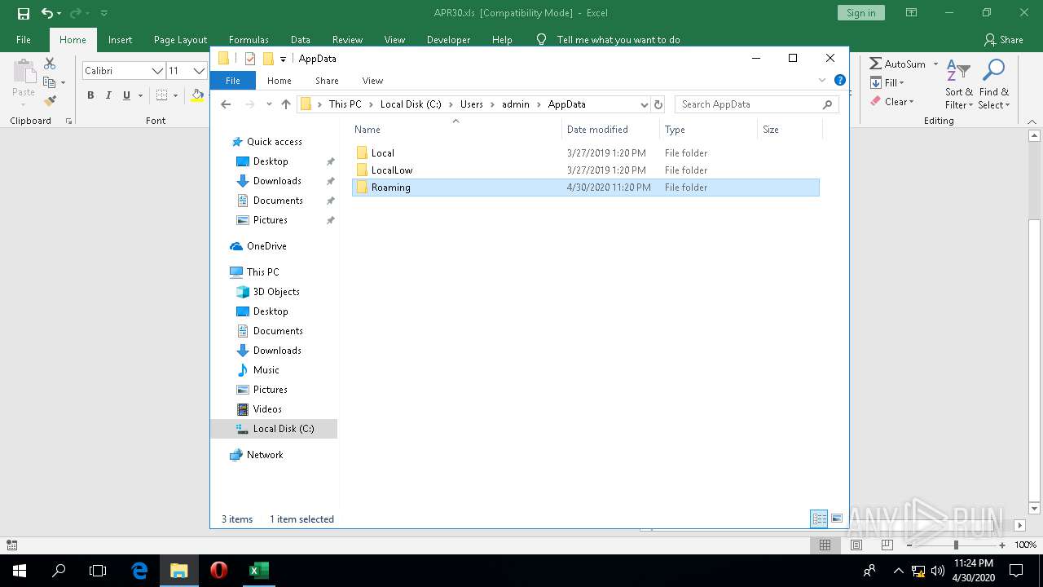Click the Windows Start button
The height and width of the screenshot is (587, 1043).
[x=20, y=571]
